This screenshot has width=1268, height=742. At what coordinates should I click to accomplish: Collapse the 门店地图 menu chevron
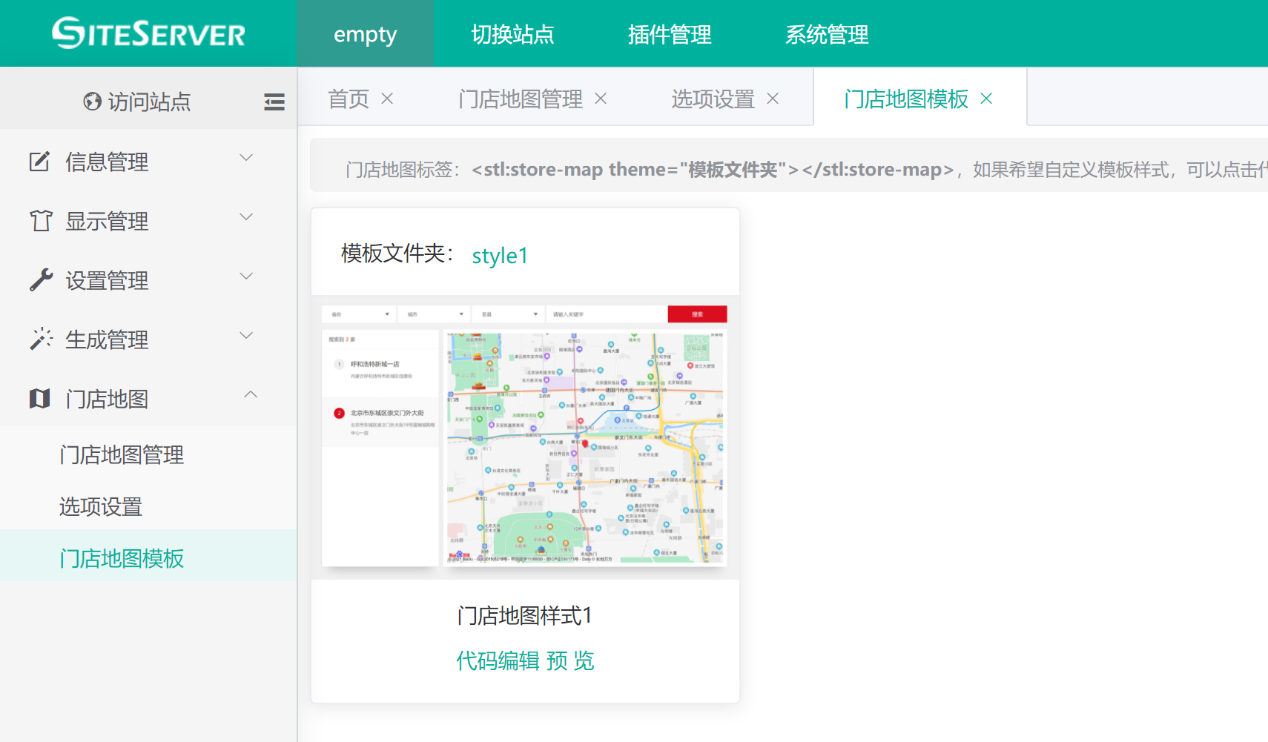click(251, 395)
